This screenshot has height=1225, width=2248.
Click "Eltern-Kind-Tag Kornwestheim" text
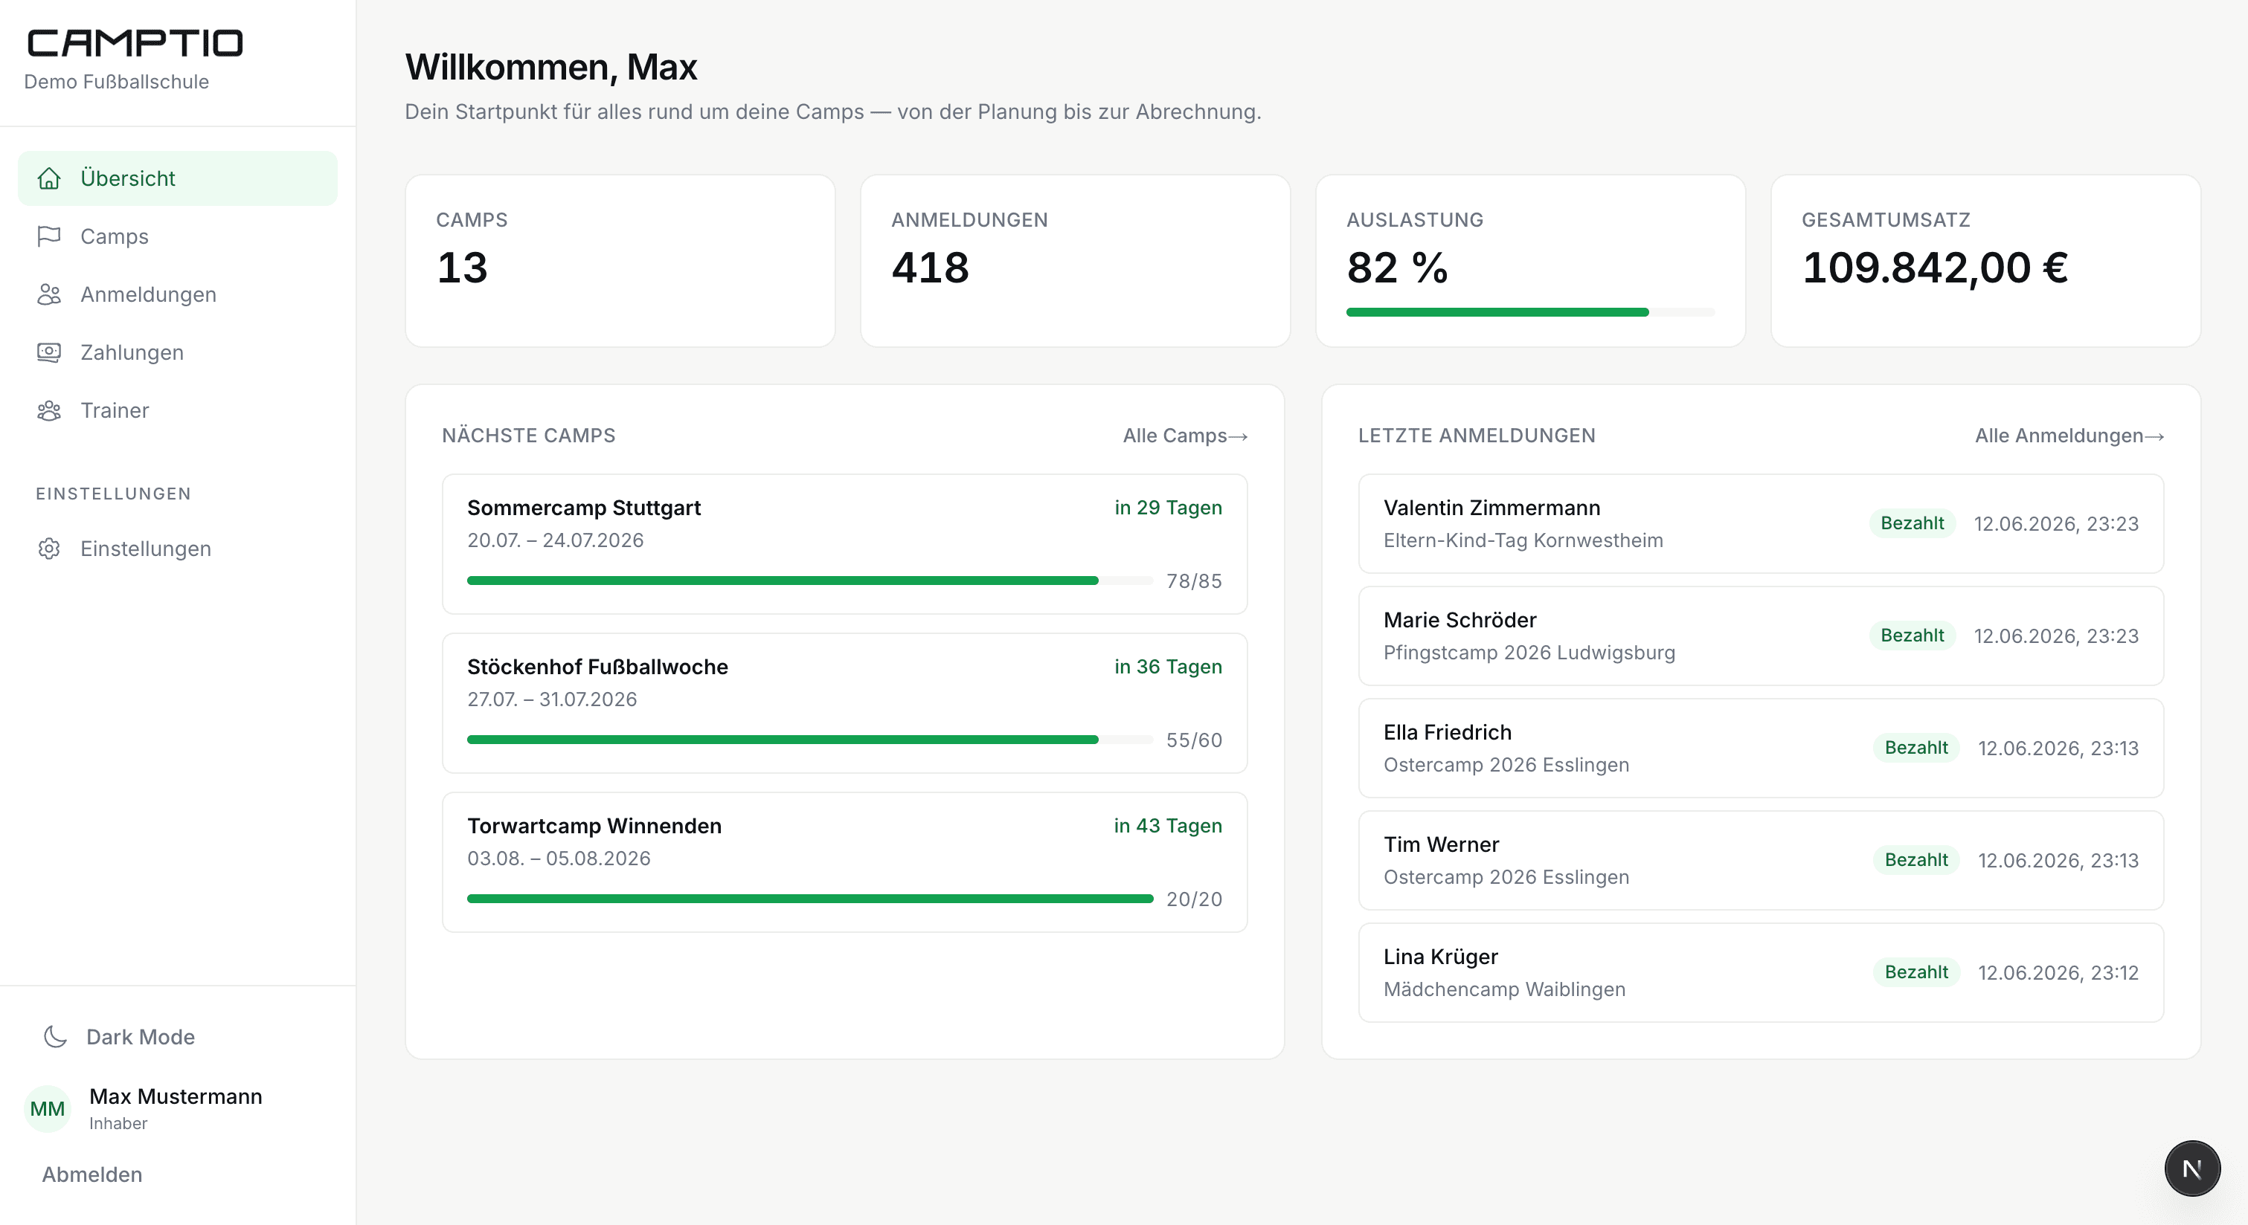click(1523, 540)
